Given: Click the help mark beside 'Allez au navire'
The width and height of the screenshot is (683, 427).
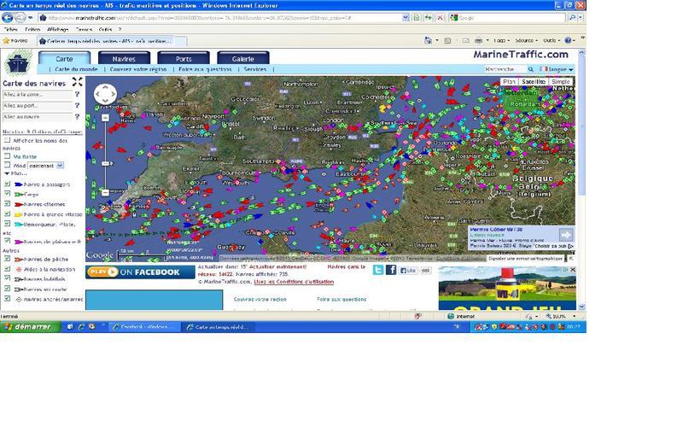Looking at the screenshot, I should click(x=77, y=117).
